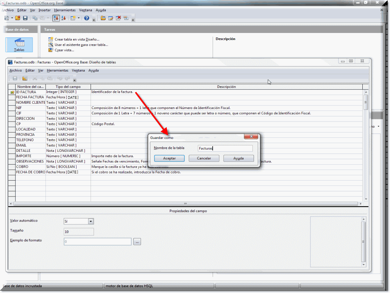Image resolution: width=390 pixels, height=293 pixels.
Task: Toggle sort ascending A-Z button
Action: pos(56,18)
